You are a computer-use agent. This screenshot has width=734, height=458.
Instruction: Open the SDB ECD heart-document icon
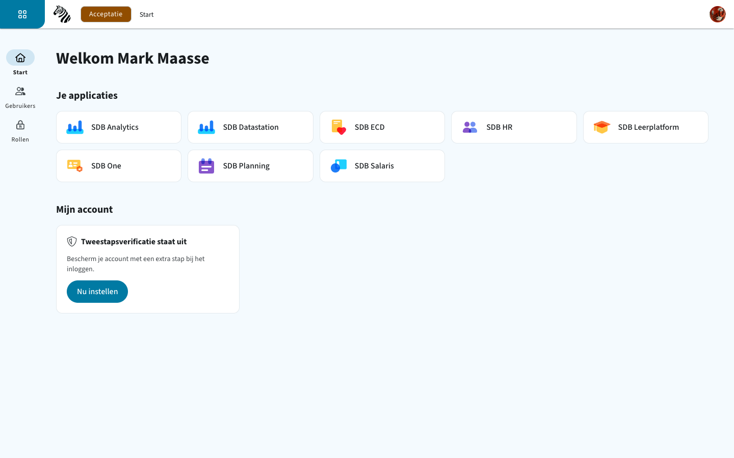[x=338, y=127]
